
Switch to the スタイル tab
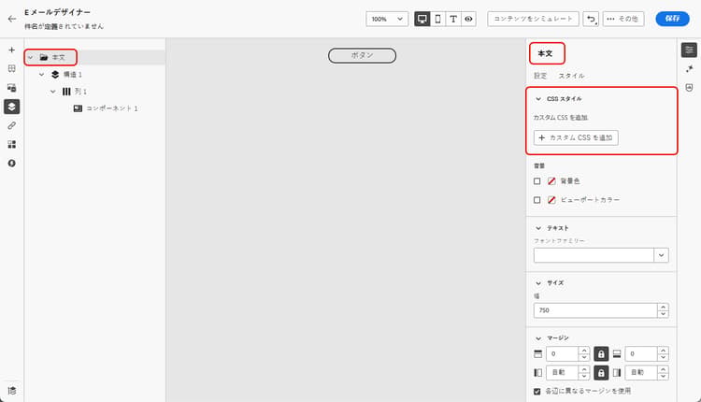571,76
